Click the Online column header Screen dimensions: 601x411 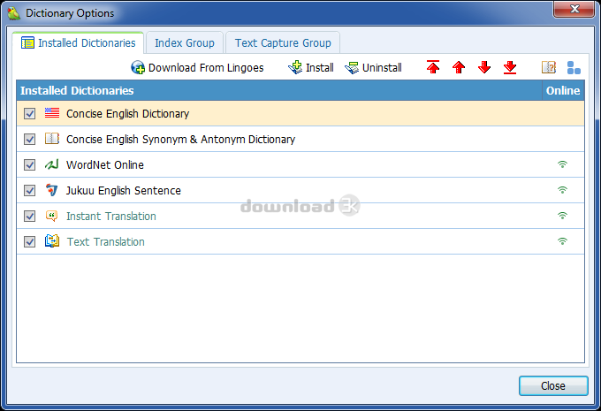(563, 90)
